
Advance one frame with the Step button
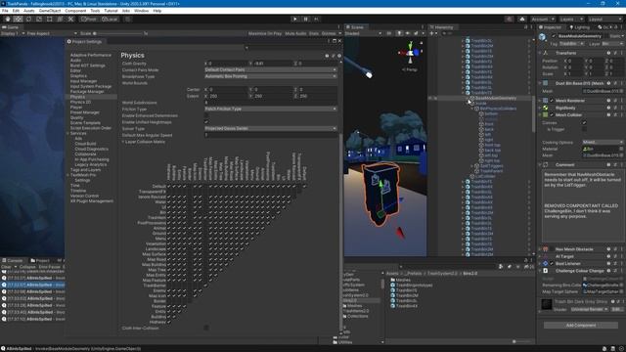tap(317, 19)
